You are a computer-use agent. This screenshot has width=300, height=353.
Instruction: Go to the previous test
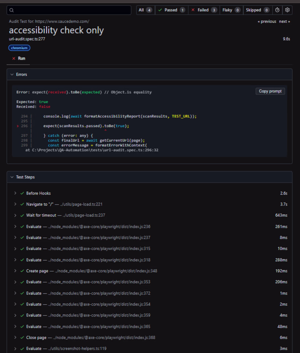click(x=267, y=22)
